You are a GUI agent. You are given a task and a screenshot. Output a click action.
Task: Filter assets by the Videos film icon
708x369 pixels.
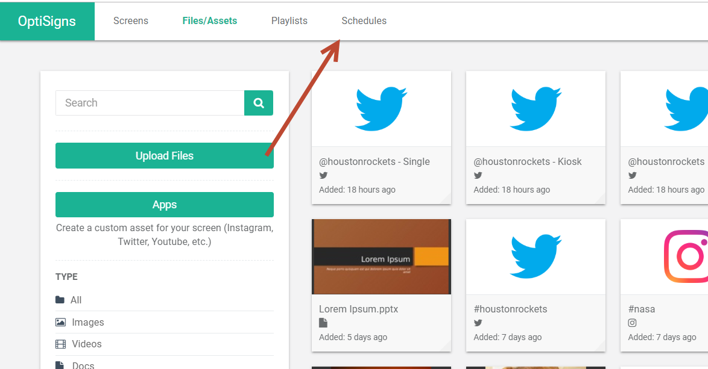coord(60,344)
